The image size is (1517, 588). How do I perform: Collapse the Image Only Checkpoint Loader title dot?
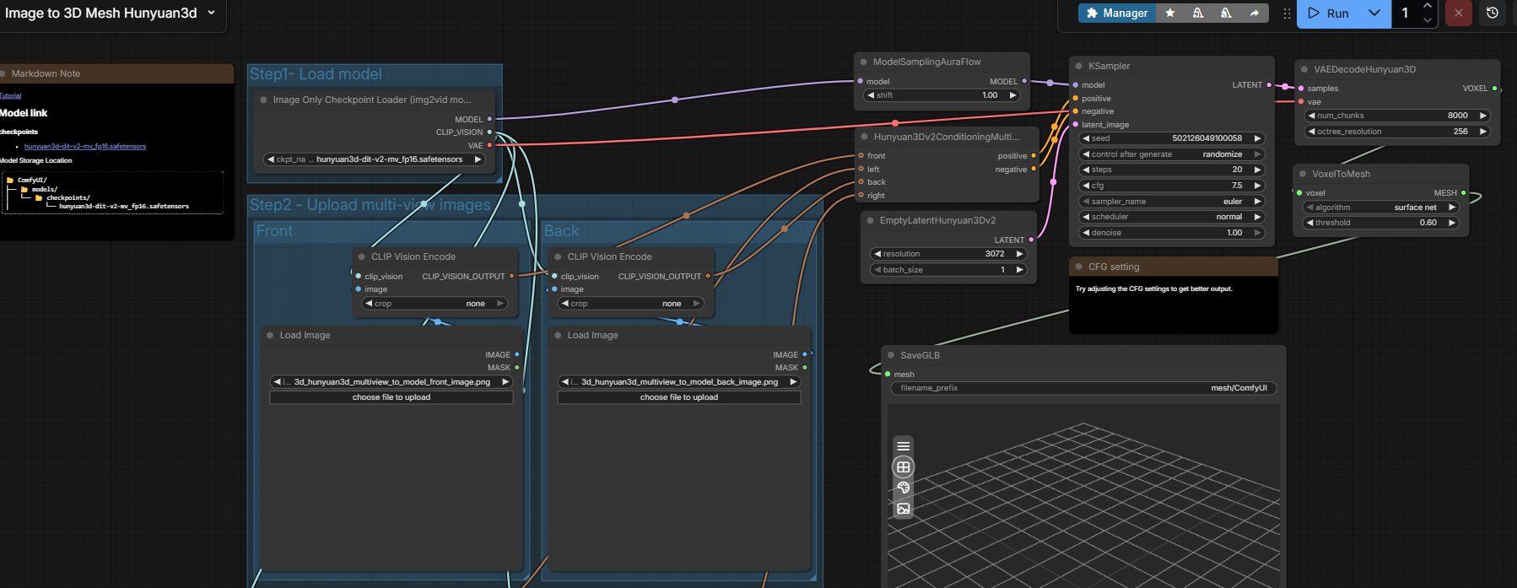(264, 100)
